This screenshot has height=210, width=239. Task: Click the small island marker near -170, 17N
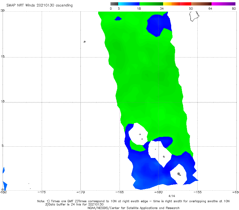pos(85,42)
